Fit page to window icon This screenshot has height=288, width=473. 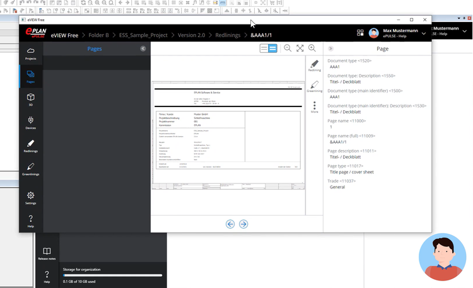(300, 49)
